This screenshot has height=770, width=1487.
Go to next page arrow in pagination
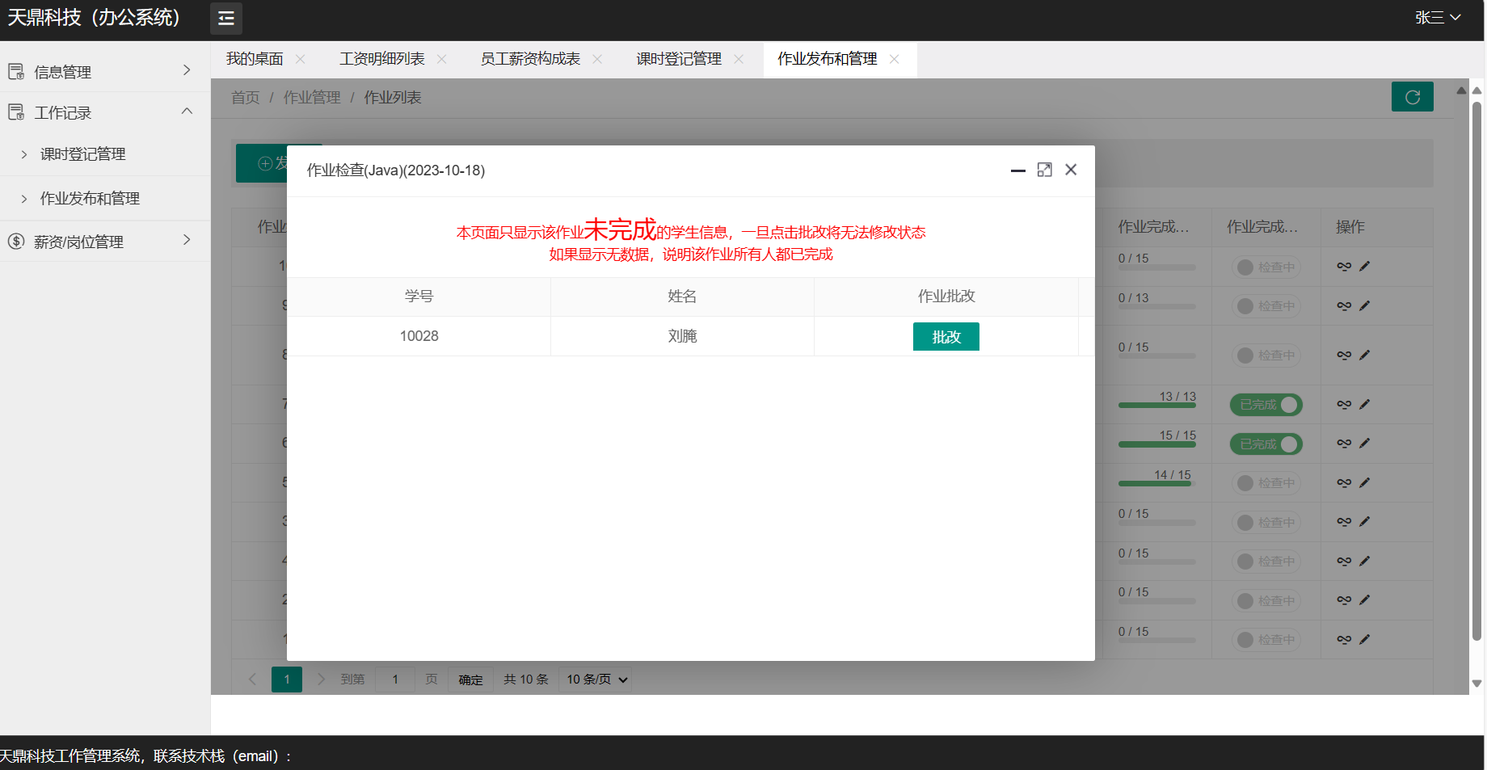(321, 679)
